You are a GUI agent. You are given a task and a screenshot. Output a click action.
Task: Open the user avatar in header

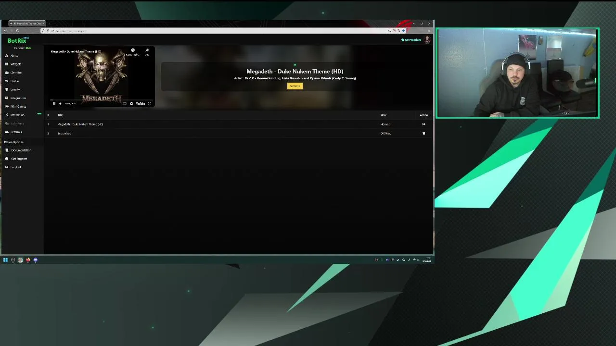pos(427,40)
